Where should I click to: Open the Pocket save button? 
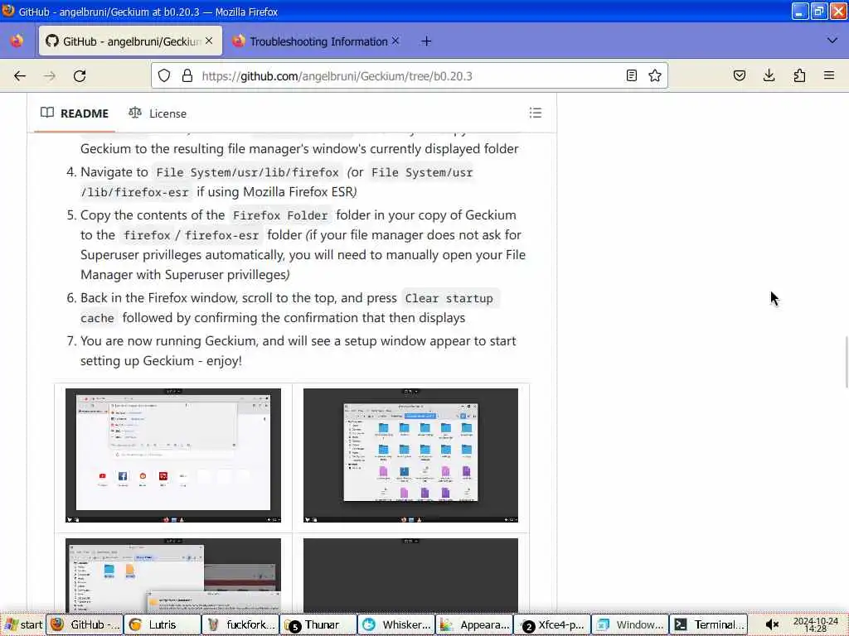point(740,75)
